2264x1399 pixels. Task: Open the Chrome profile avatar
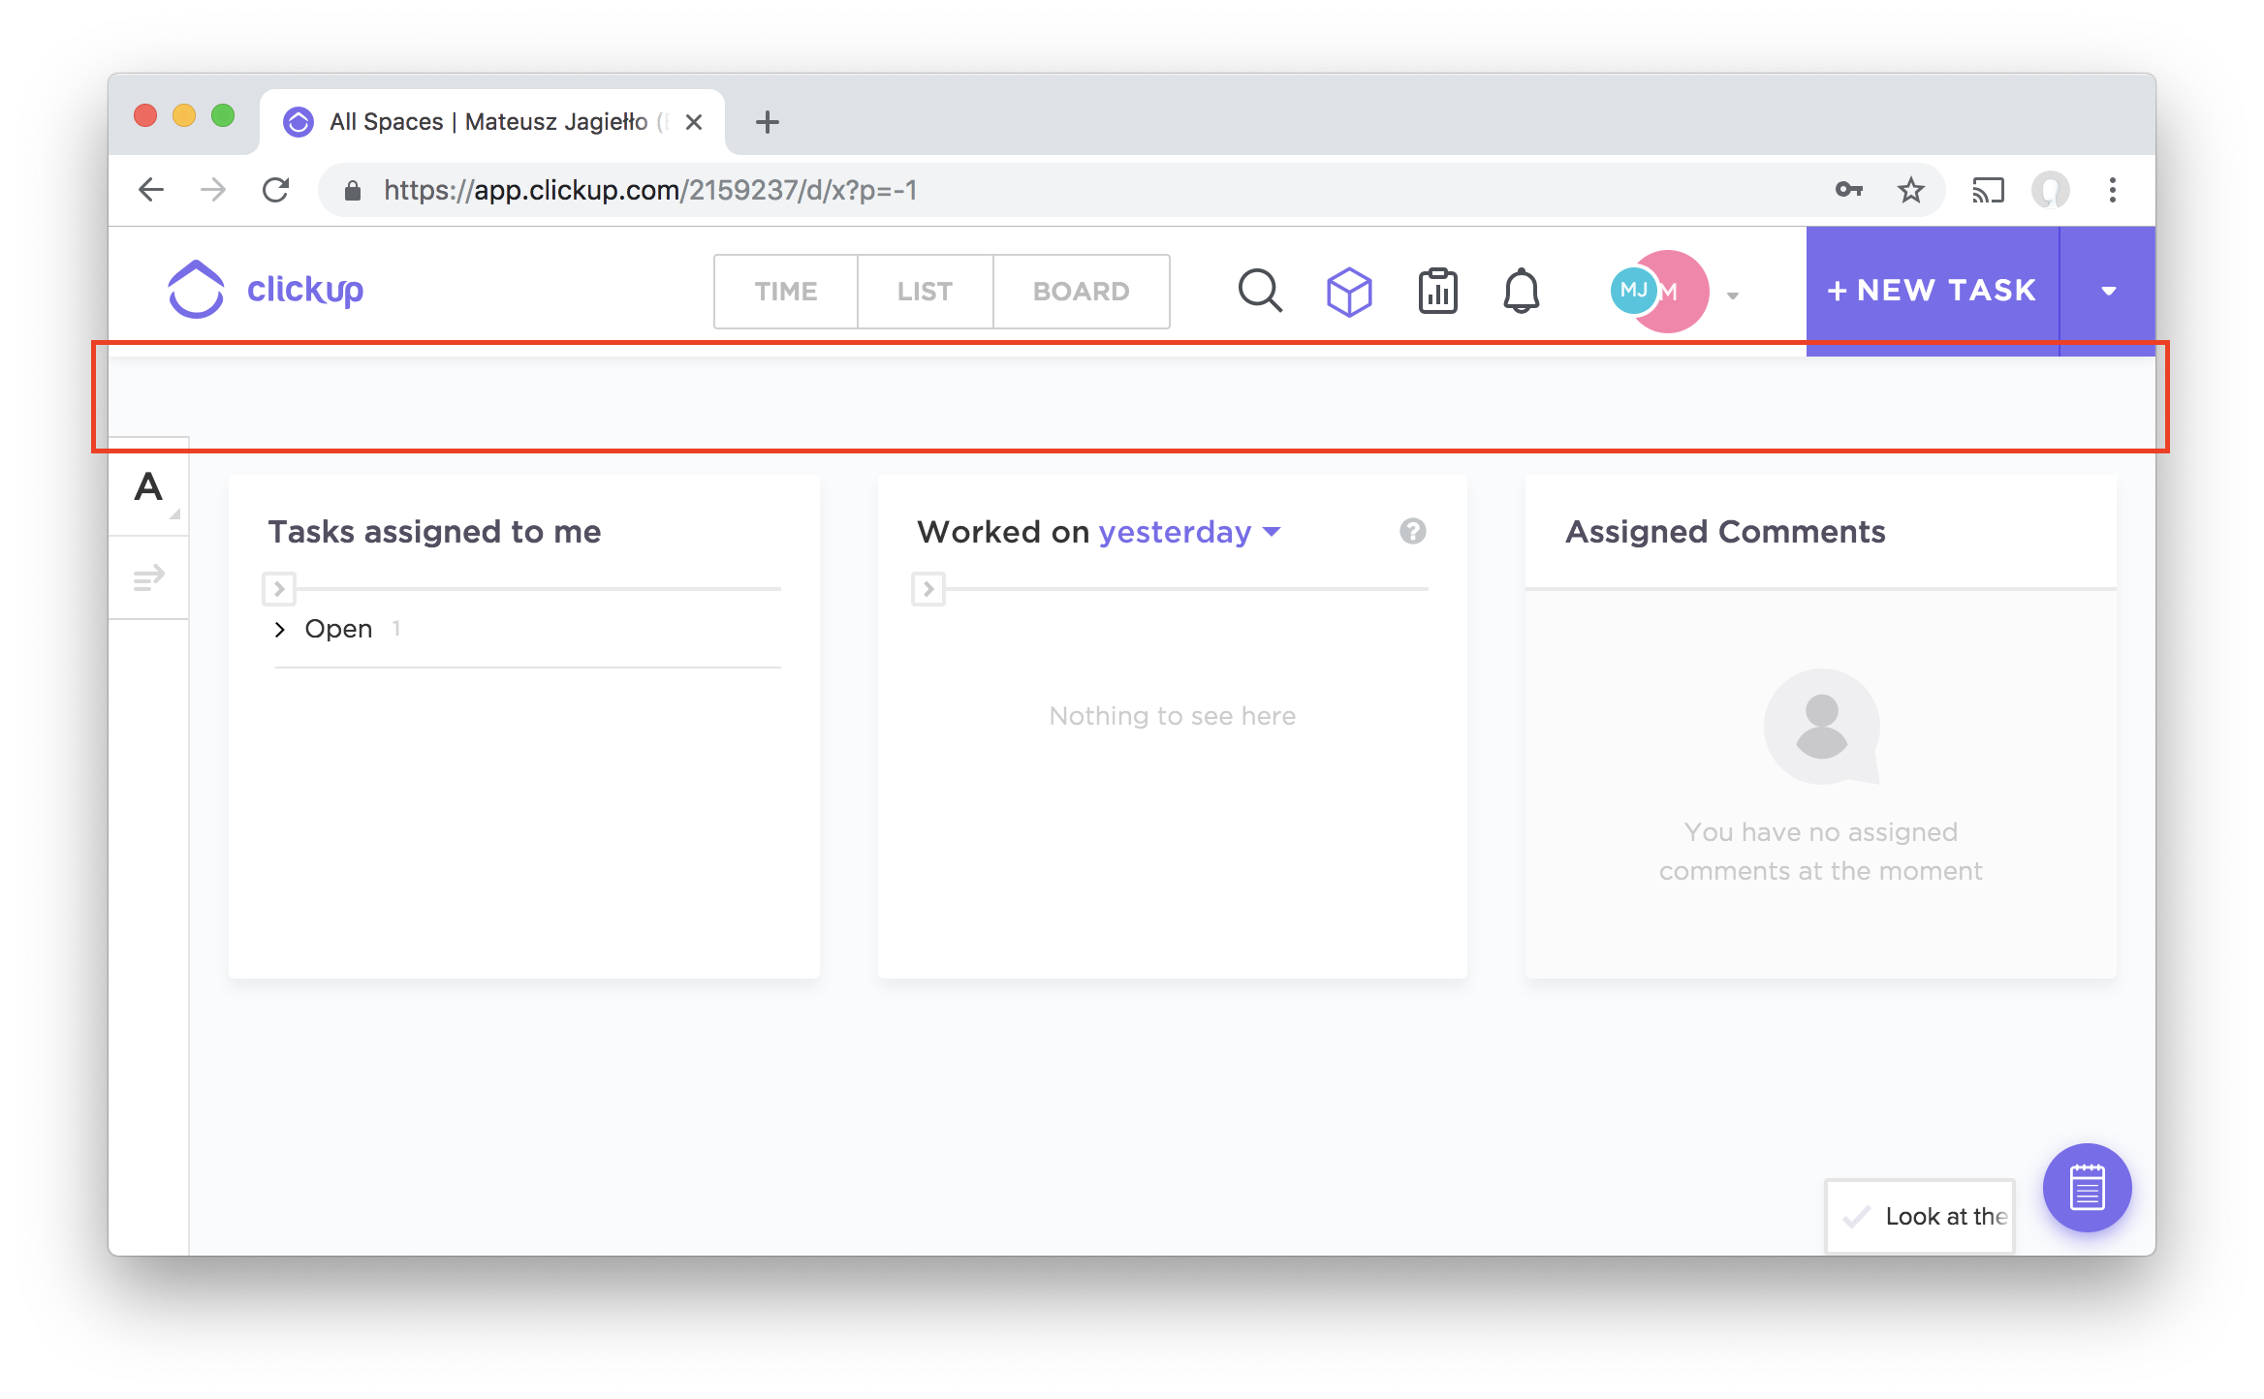pos(2051,190)
